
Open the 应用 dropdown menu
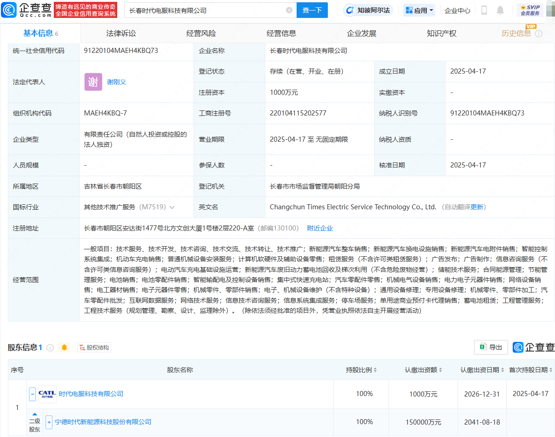click(x=419, y=10)
